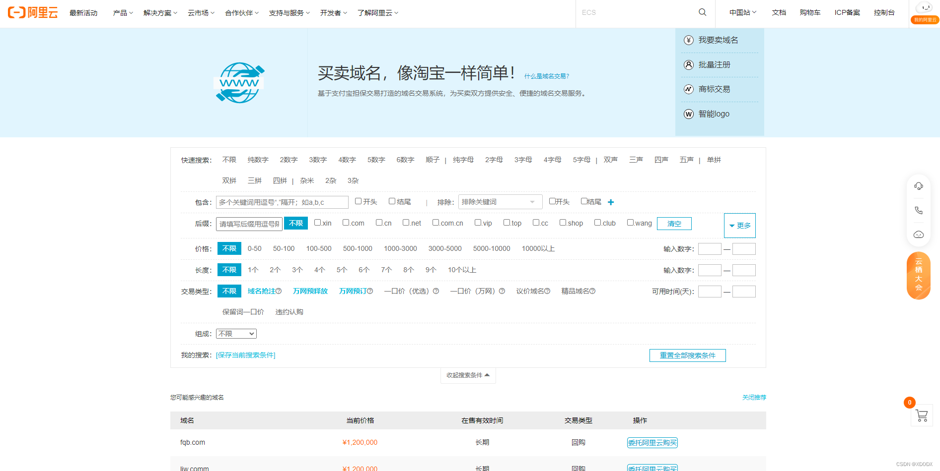The height and width of the screenshot is (471, 940).
Task: Open the 最新活动 menu item
Action: point(83,13)
